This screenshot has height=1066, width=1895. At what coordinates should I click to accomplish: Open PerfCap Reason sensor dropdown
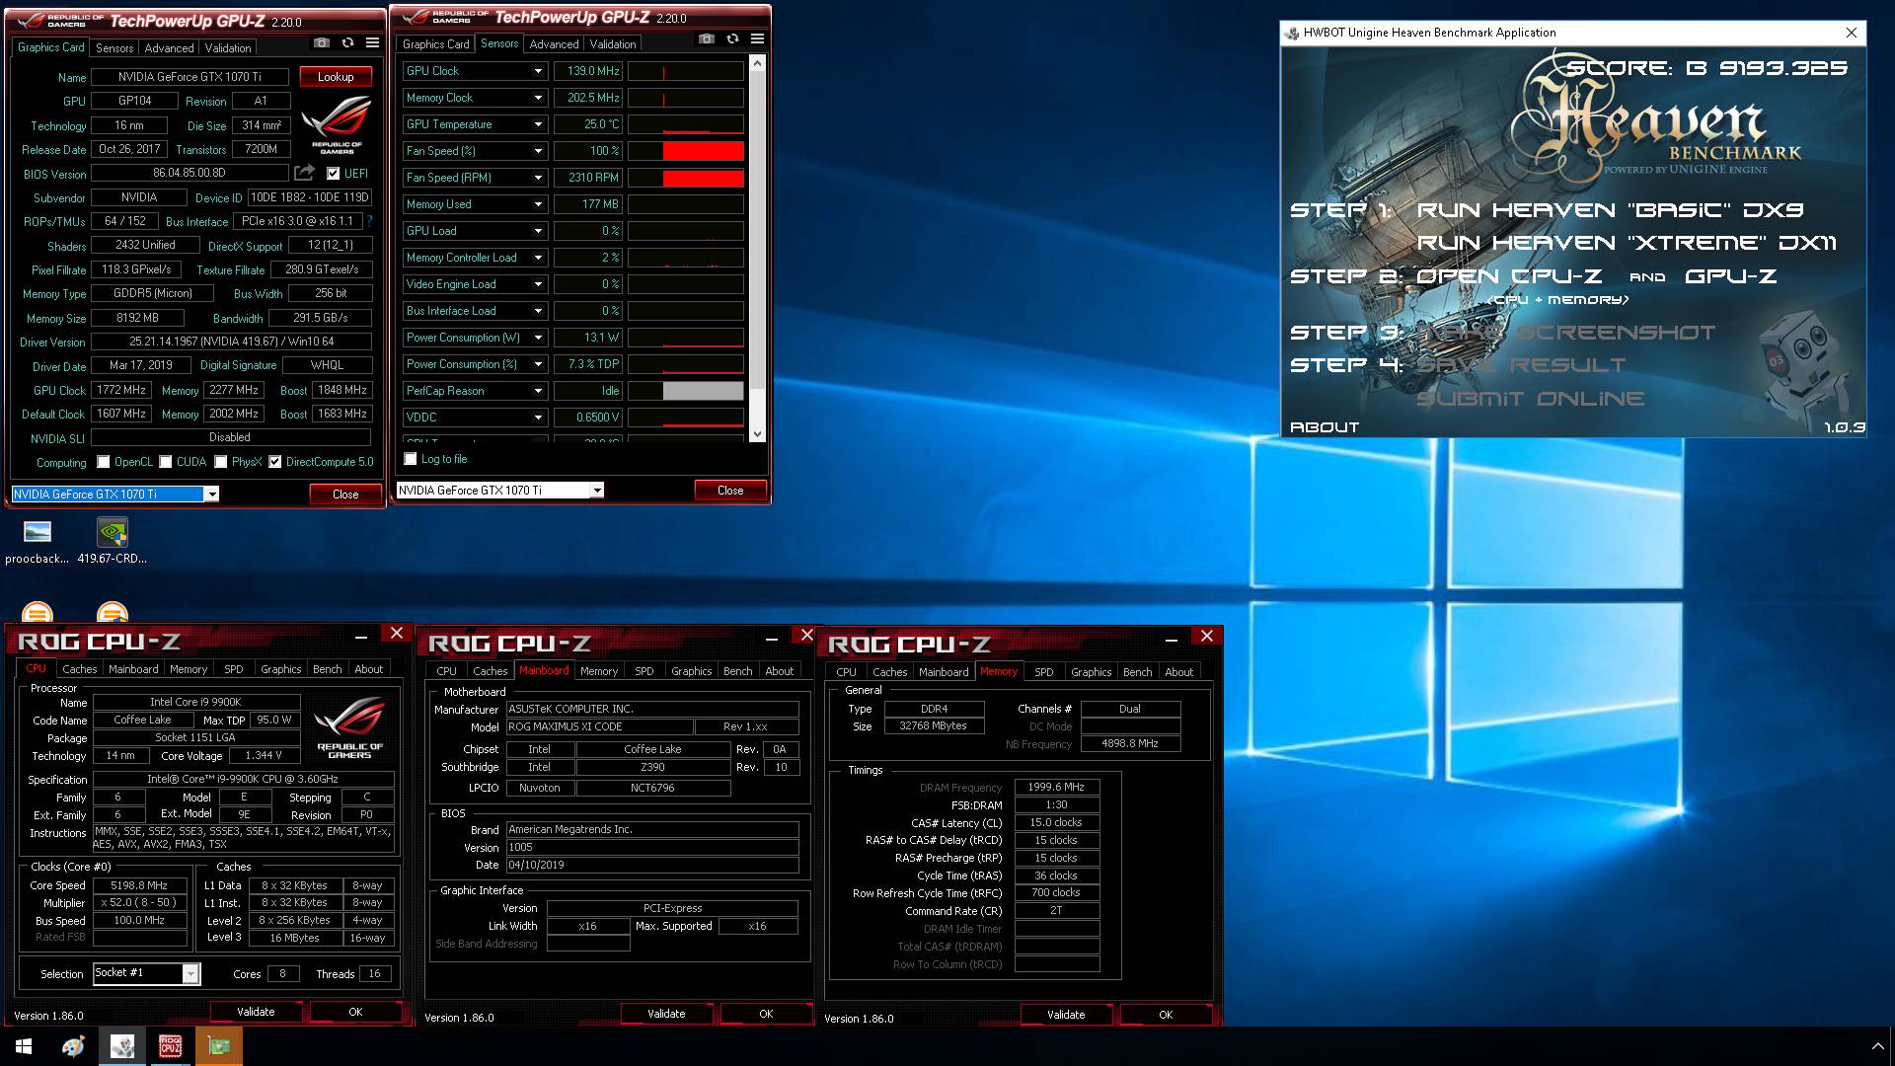[538, 391]
